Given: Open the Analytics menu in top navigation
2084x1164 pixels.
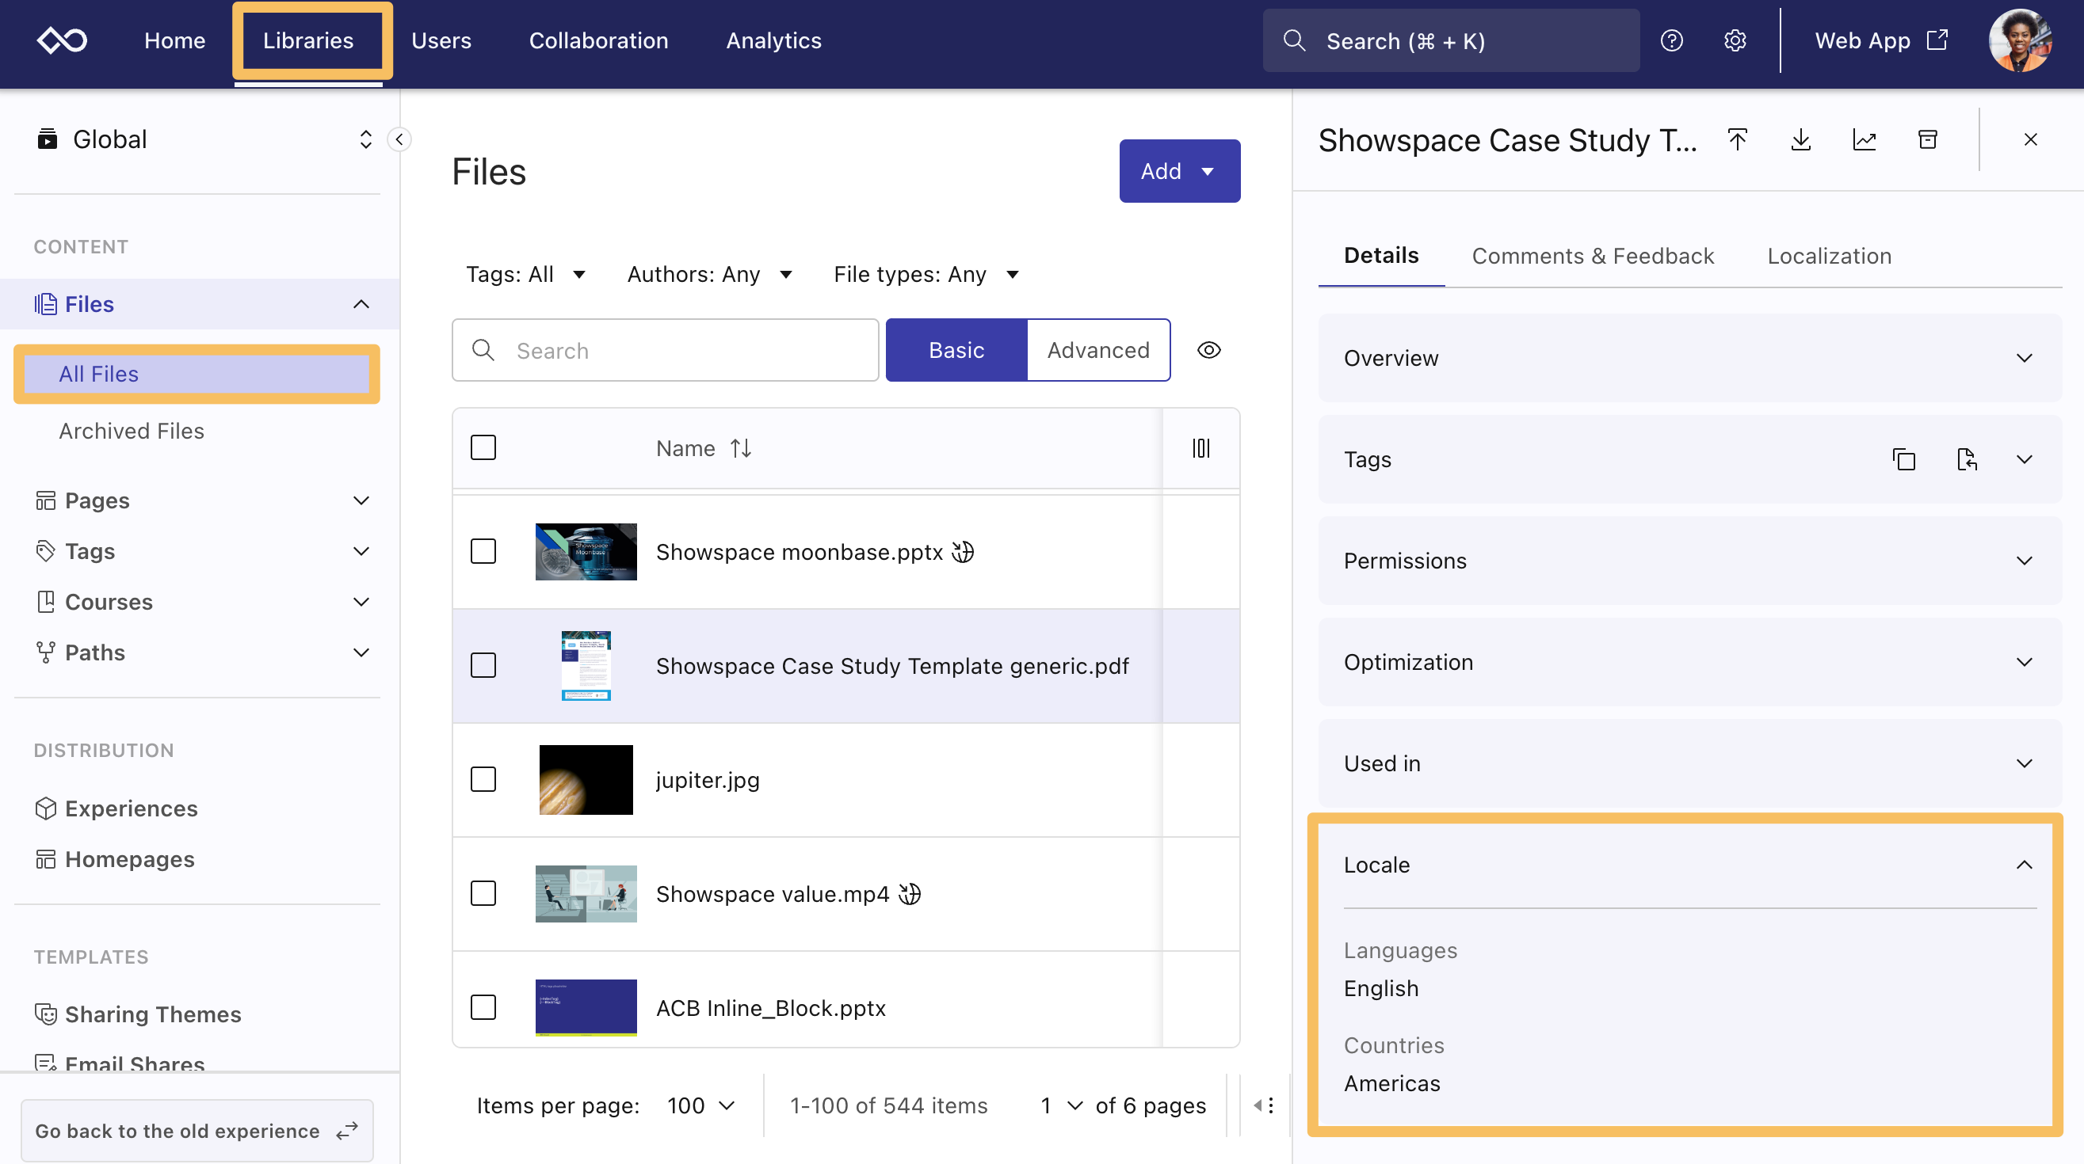Looking at the screenshot, I should pyautogui.click(x=773, y=40).
